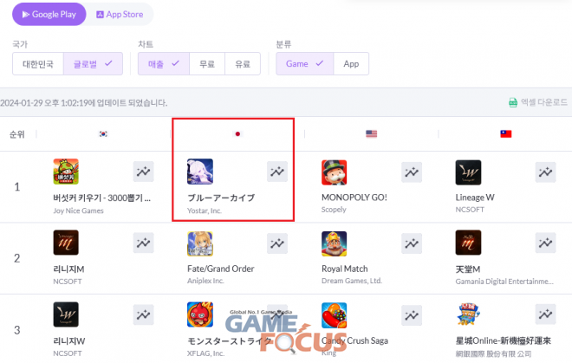
Task: Click the 天堂M game title
Action: click(x=468, y=269)
